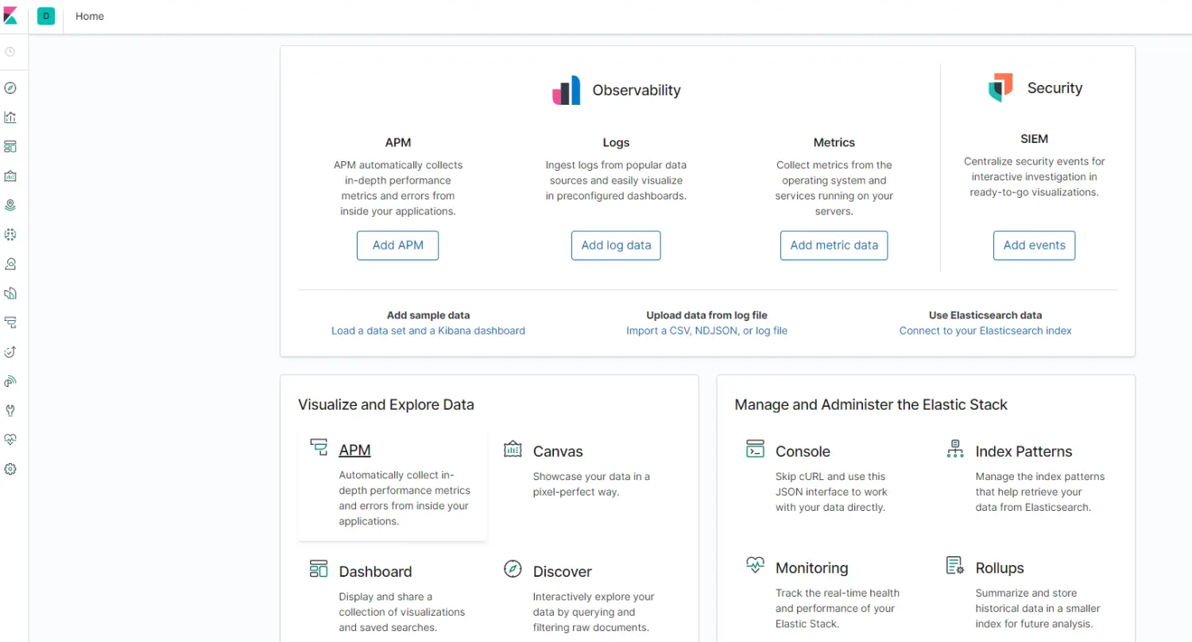Open Management gear icon in sidebar

(x=10, y=469)
